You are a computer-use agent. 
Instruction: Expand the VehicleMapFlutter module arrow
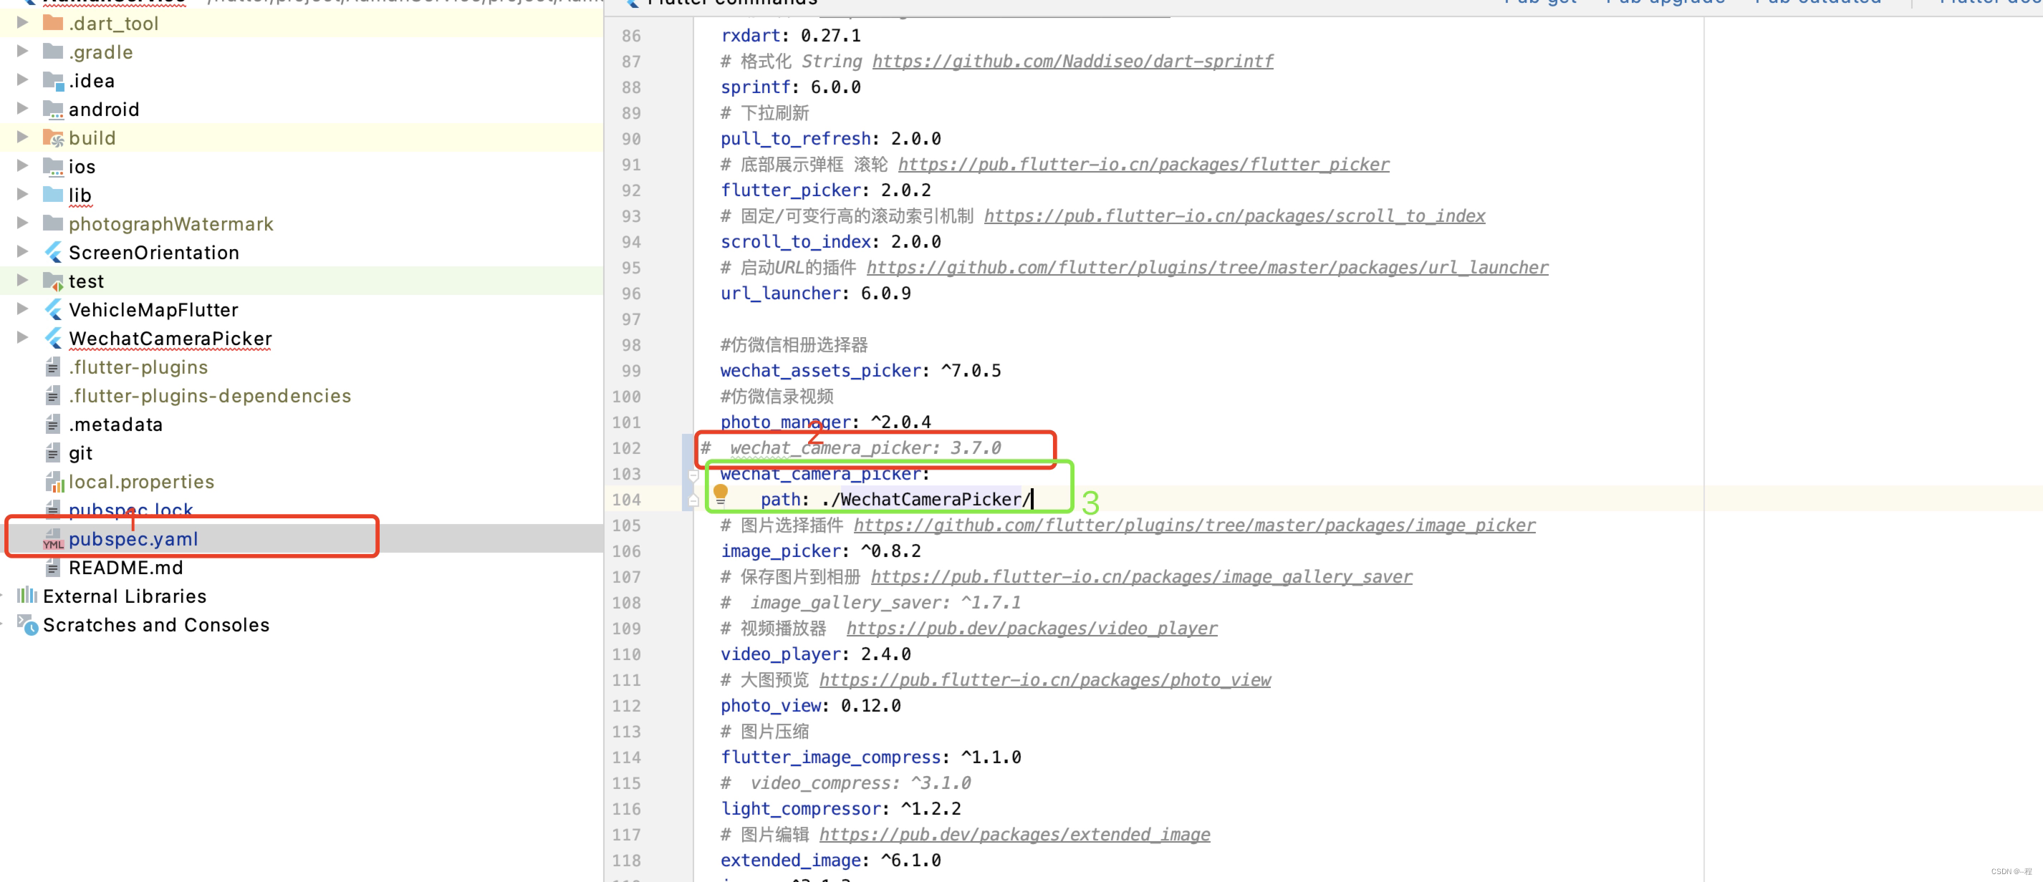click(22, 309)
